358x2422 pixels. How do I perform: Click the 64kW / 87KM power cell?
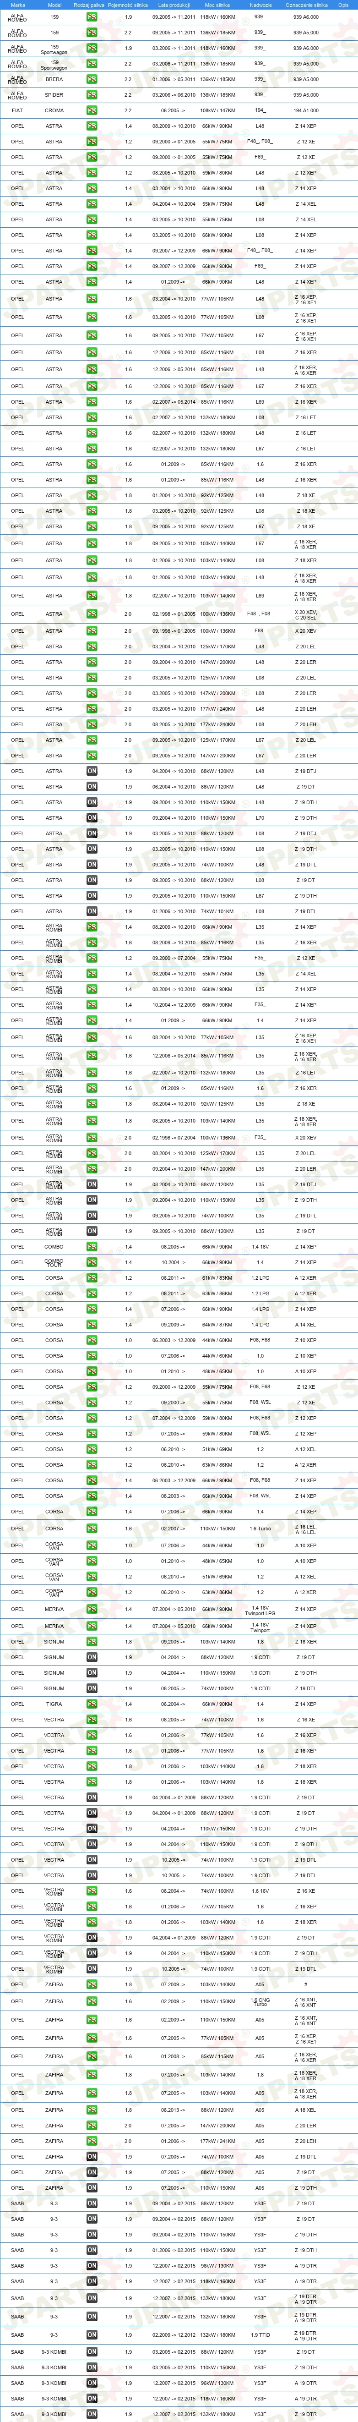[x=217, y=1324]
